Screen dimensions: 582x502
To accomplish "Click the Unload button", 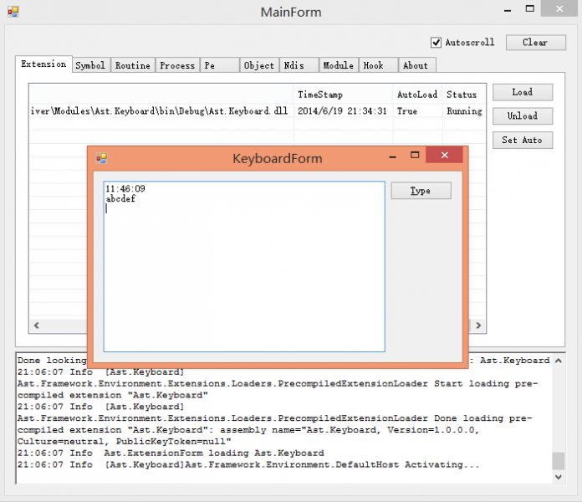I will (x=523, y=115).
